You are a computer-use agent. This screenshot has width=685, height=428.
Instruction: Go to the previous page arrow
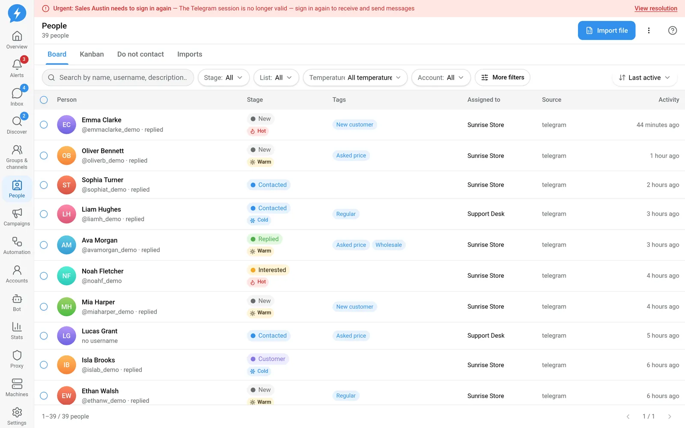pyautogui.click(x=628, y=416)
